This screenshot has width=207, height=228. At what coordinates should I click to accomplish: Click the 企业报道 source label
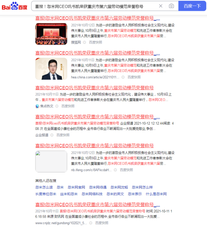[42, 135]
